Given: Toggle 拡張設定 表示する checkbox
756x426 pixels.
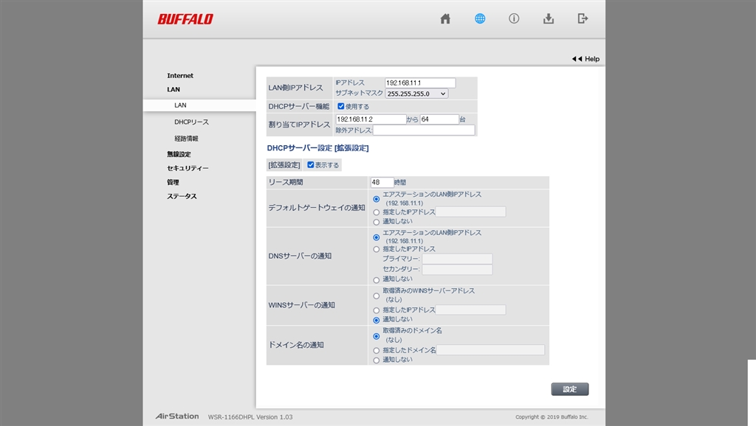Looking at the screenshot, I should tap(311, 164).
